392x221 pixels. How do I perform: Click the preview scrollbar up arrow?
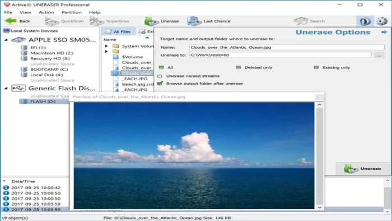320,105
